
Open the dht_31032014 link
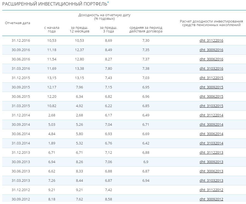coord(211,143)
